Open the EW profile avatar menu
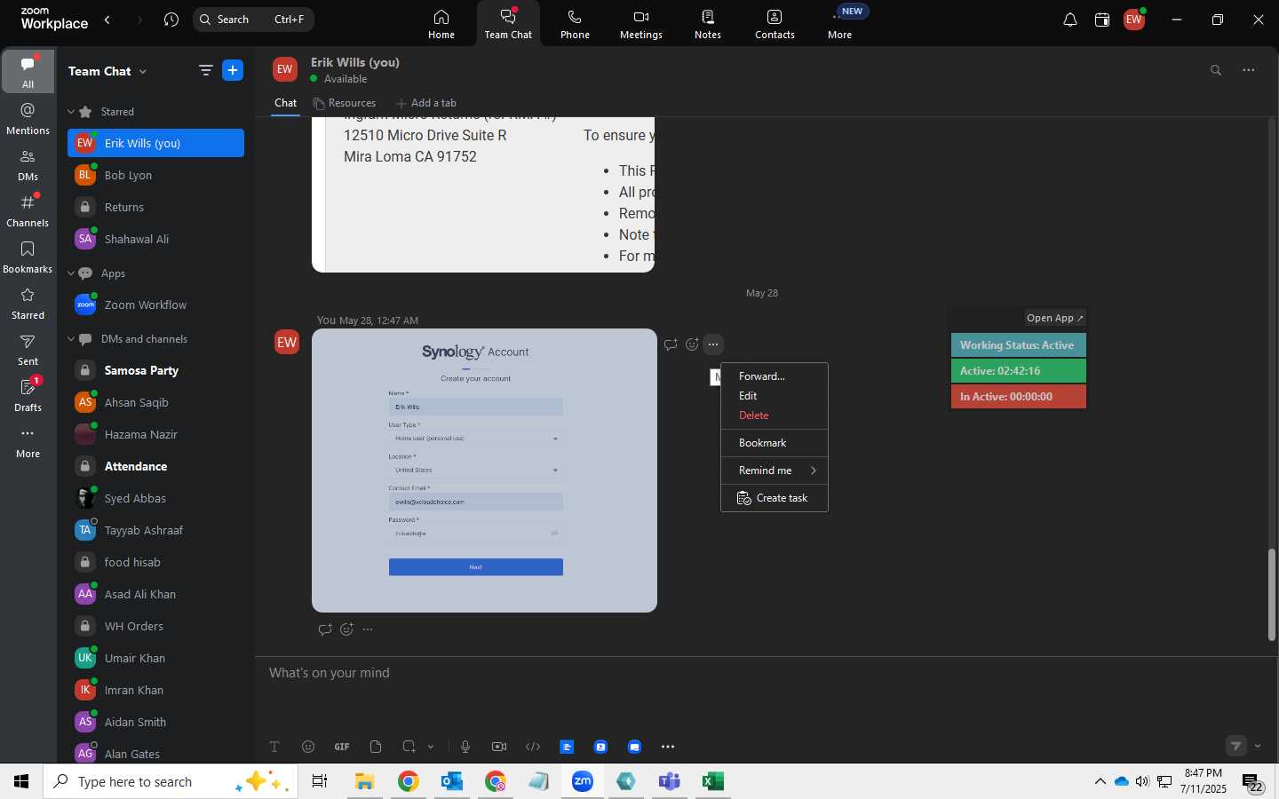 1134,20
